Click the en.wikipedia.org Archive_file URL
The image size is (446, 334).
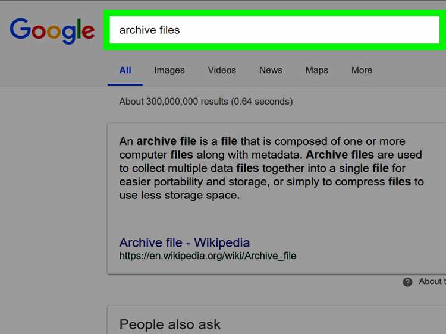coord(208,256)
